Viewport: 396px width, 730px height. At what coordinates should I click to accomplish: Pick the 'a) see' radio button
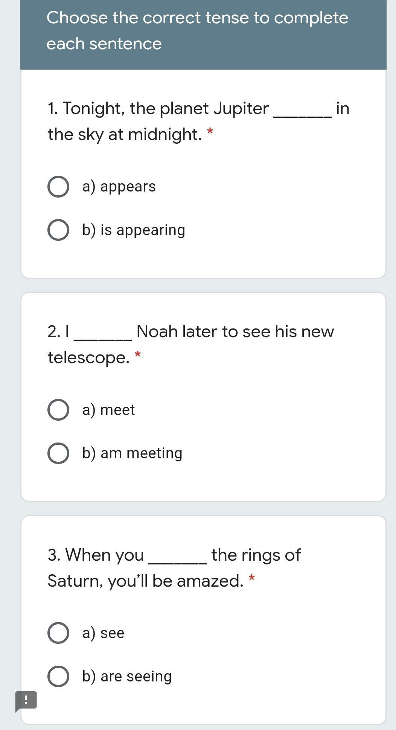58,633
